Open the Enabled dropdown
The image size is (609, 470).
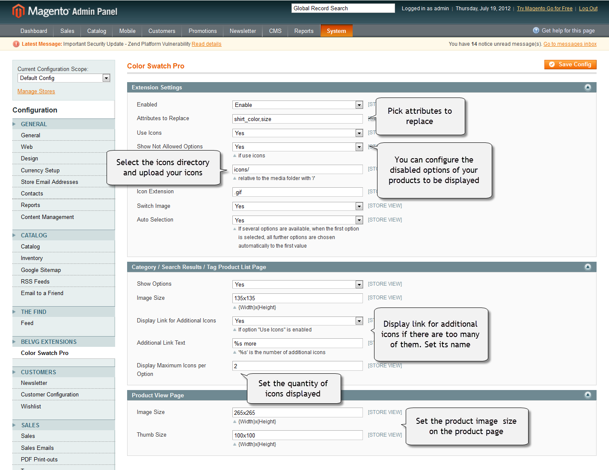(x=297, y=105)
